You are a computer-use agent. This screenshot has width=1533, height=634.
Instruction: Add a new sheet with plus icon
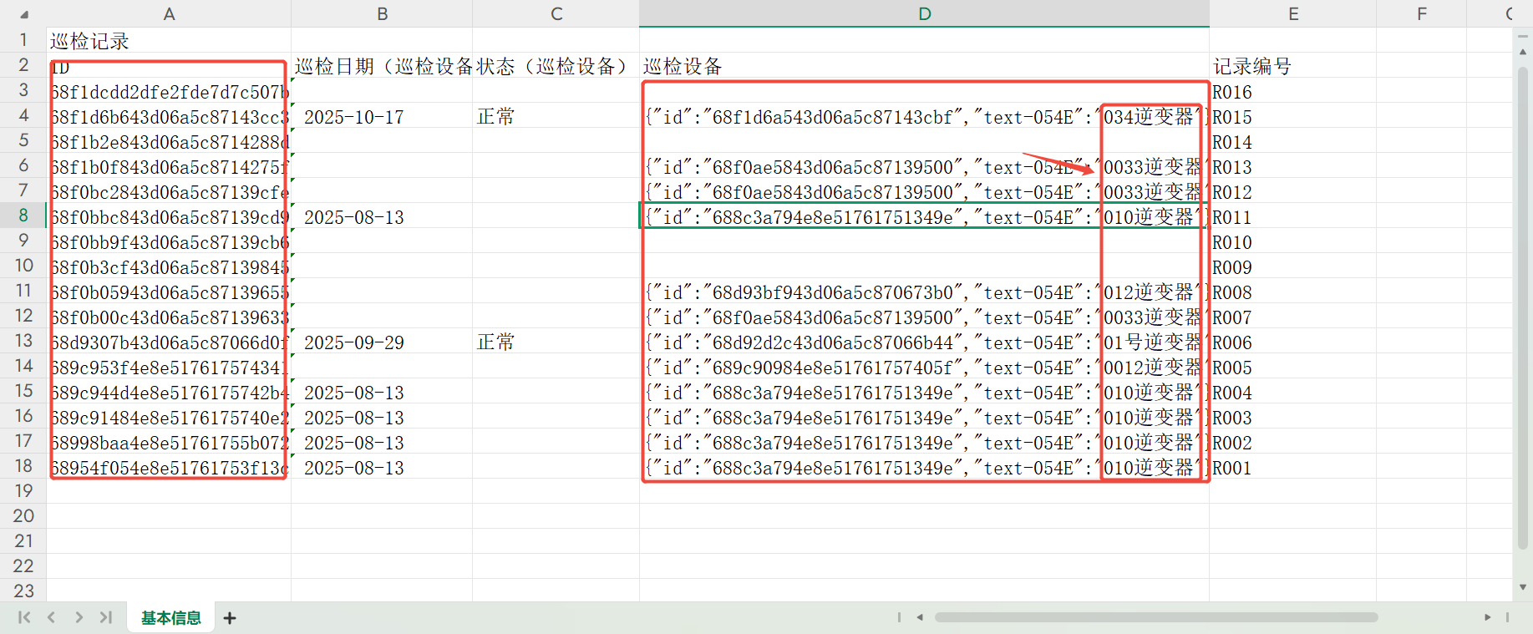(x=230, y=618)
